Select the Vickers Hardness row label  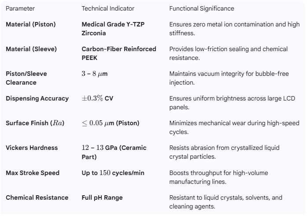coord(32,148)
